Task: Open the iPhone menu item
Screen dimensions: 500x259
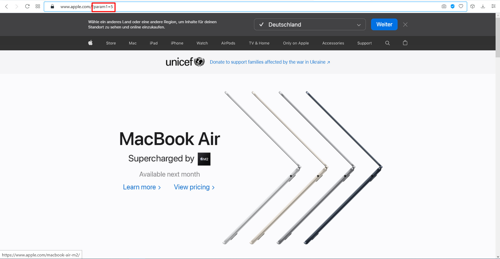Action: [177, 43]
